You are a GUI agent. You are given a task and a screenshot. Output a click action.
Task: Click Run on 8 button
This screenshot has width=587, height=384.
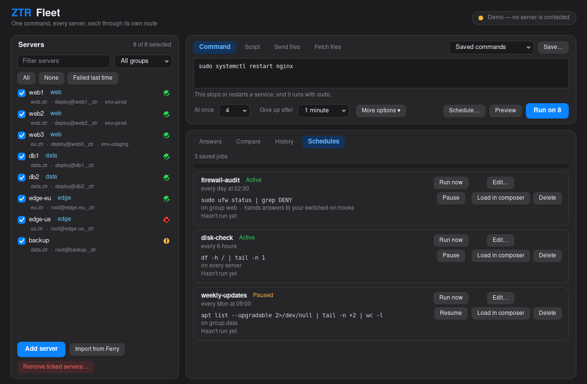click(x=547, y=110)
